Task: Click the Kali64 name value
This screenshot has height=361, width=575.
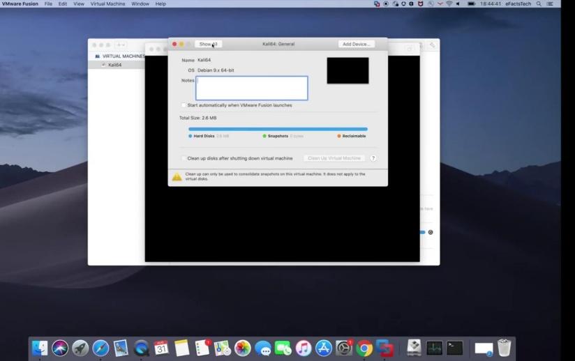Action: pos(204,60)
